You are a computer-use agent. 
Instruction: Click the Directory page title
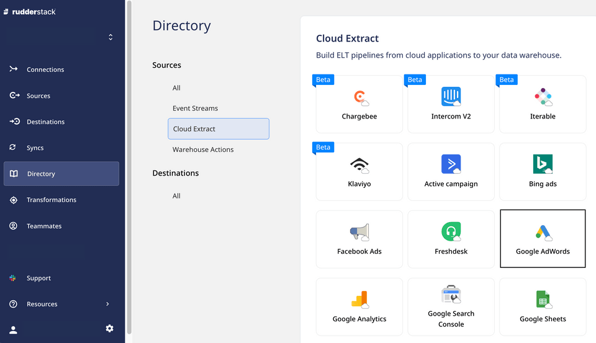coord(181,25)
